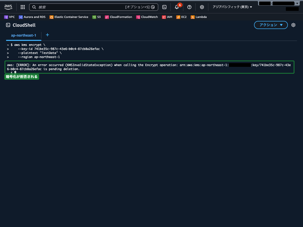Image resolution: width=303 pixels, height=227 pixels.
Task: Open CloudShell preferences gear
Action: coord(293,25)
